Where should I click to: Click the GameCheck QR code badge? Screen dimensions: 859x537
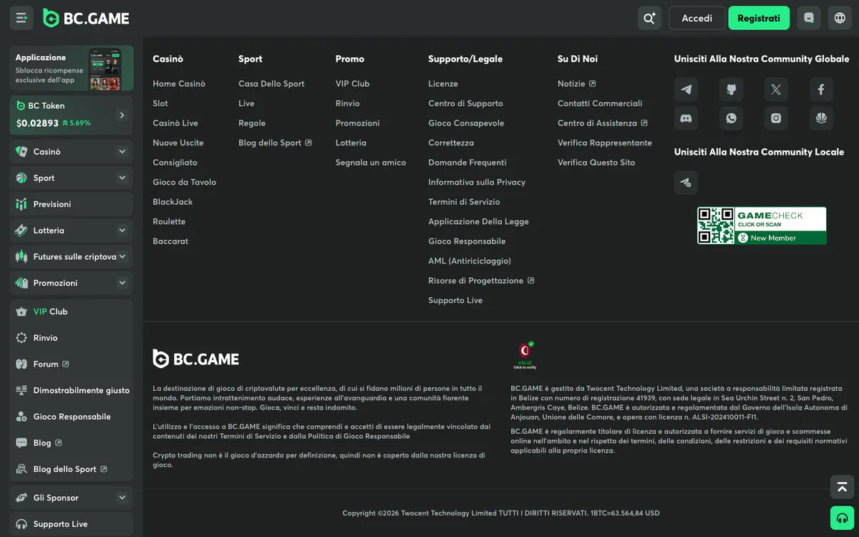pyautogui.click(x=762, y=226)
